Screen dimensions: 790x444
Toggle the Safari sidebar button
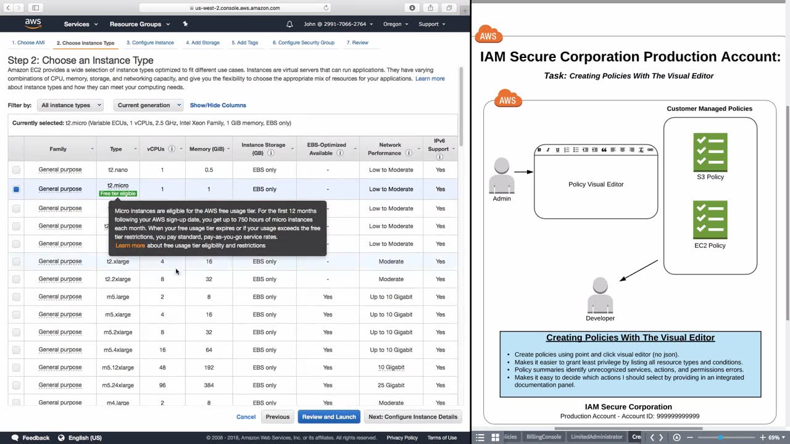(36, 8)
